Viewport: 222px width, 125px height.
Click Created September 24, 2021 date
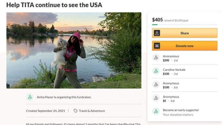click(45, 111)
